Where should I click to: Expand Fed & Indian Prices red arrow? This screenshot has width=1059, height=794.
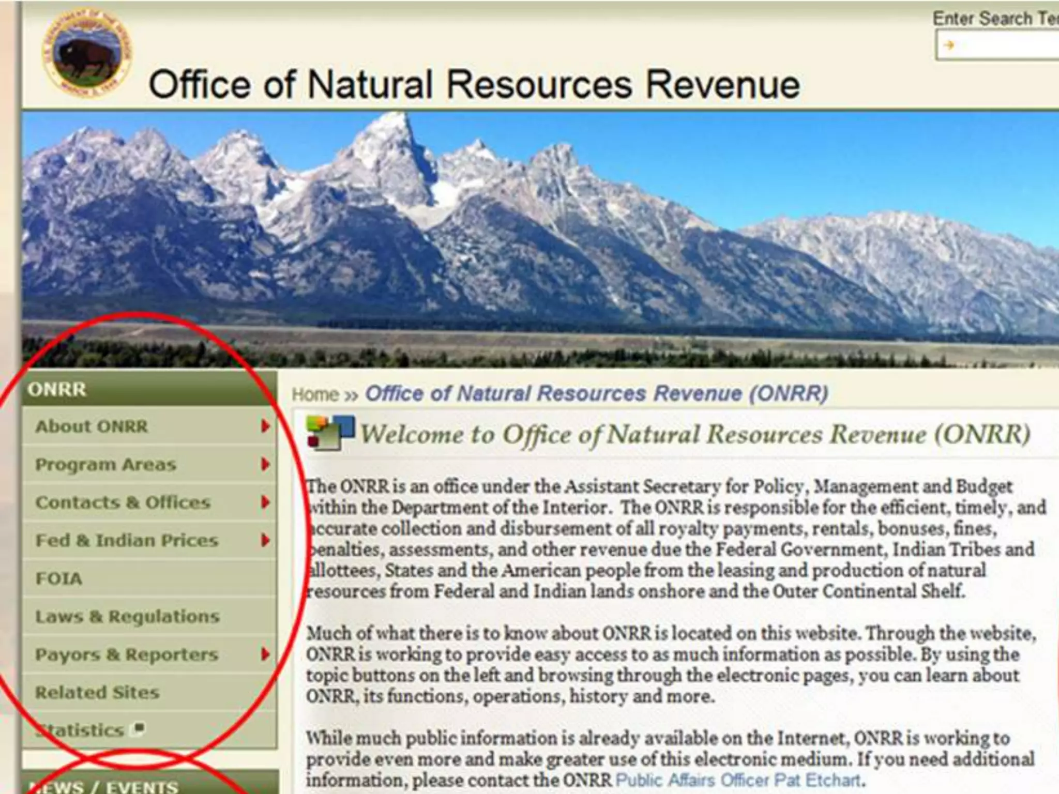[x=265, y=540]
